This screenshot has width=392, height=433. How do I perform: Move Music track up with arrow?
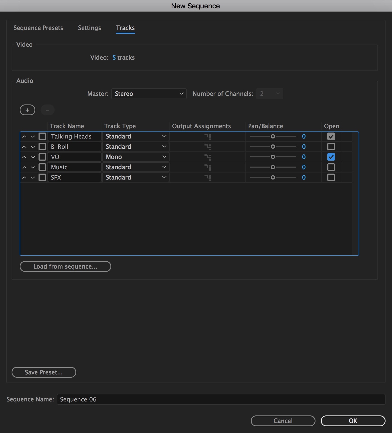(24, 167)
